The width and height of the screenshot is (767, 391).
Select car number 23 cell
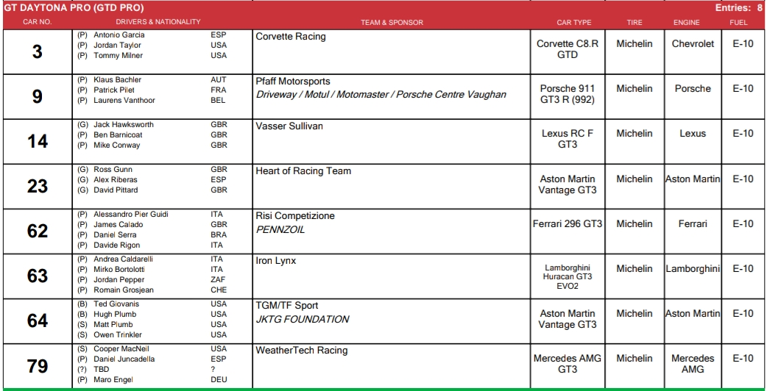38,187
